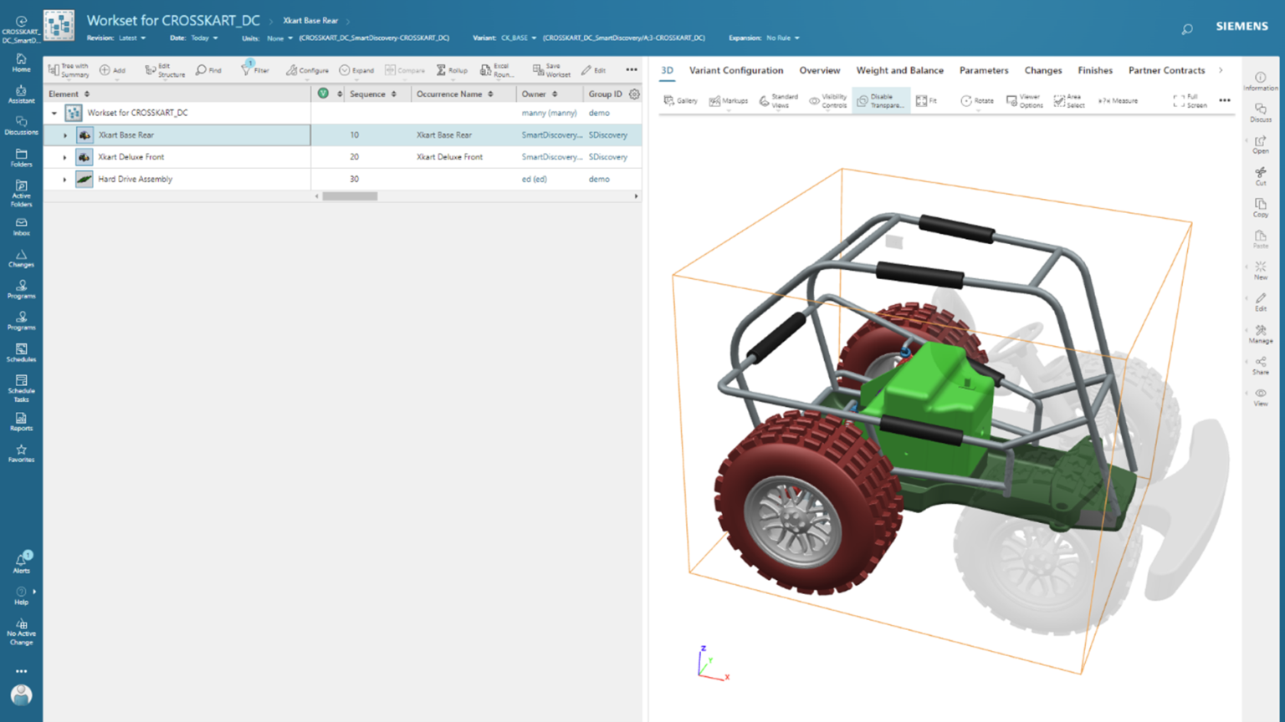Open the Measure tool

pos(1116,100)
